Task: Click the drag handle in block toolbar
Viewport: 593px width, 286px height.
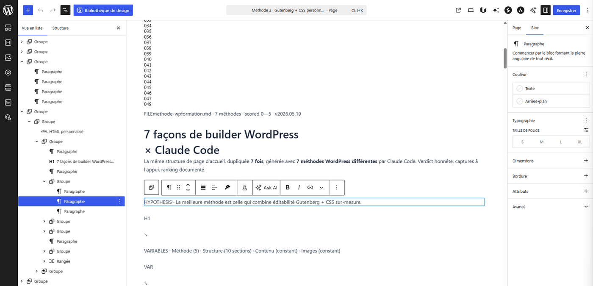Action: (179, 187)
